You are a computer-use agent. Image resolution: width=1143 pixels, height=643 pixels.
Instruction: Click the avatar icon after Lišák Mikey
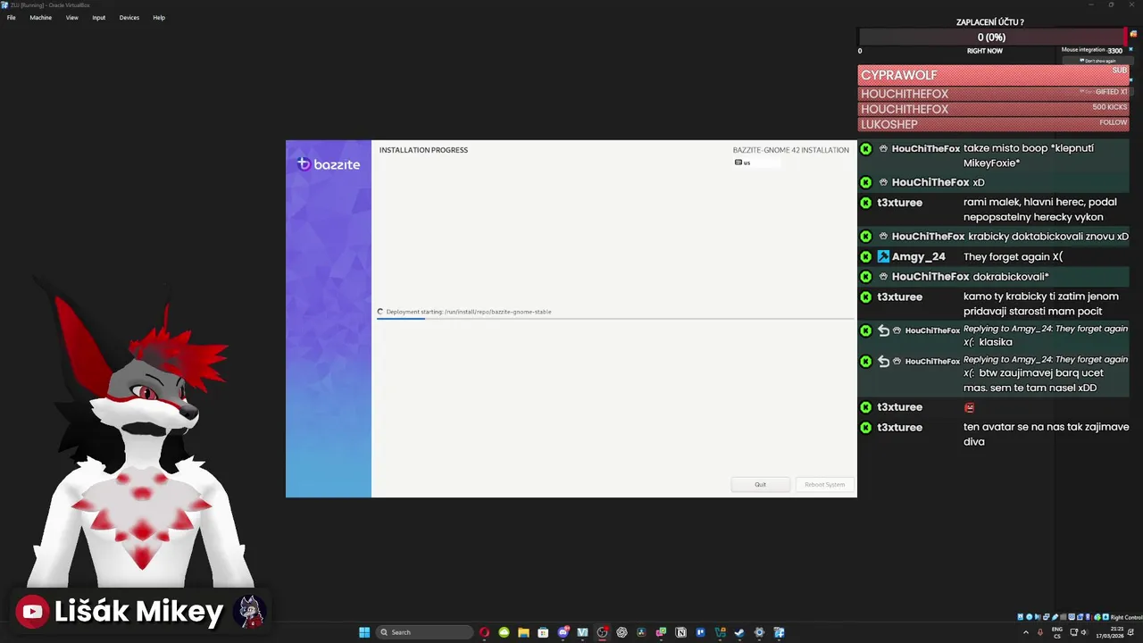[x=249, y=611]
